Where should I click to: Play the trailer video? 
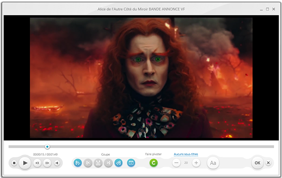click(x=25, y=163)
